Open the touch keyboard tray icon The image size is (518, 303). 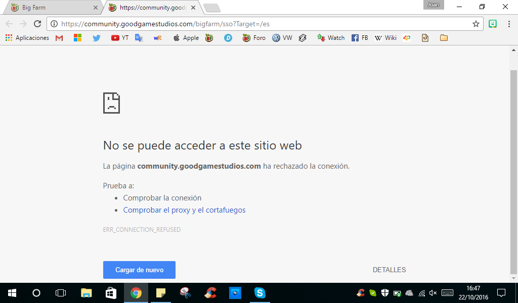point(447,293)
